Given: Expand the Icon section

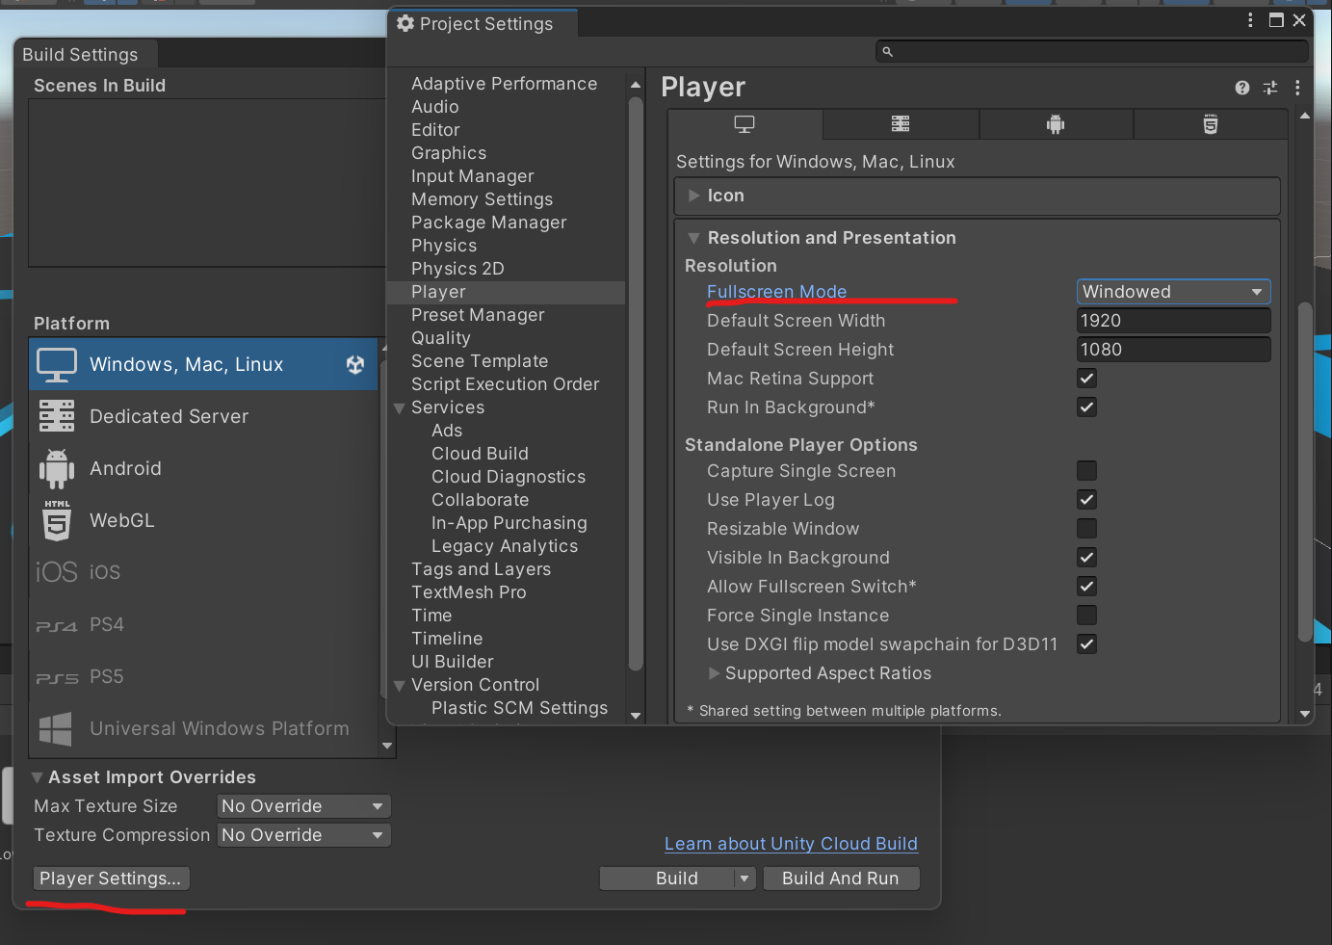Looking at the screenshot, I should 693,196.
